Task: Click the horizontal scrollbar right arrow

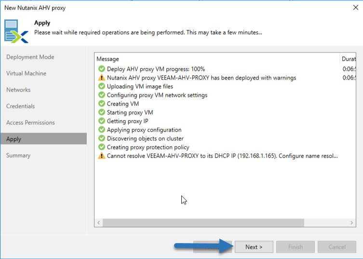Action: pos(351,223)
